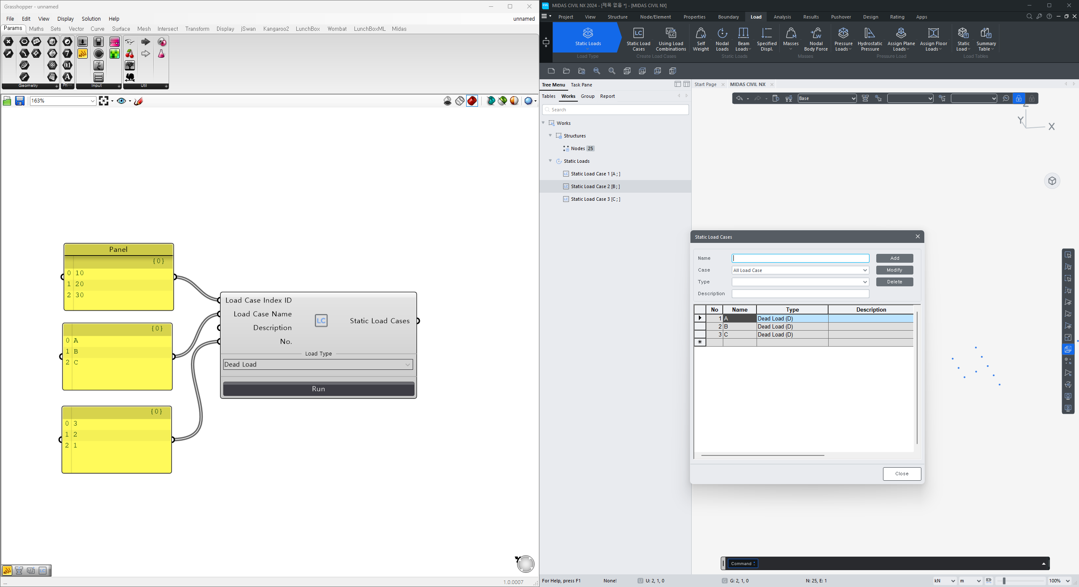This screenshot has width=1079, height=587.
Task: Open Self Weight load tool
Action: [701, 40]
